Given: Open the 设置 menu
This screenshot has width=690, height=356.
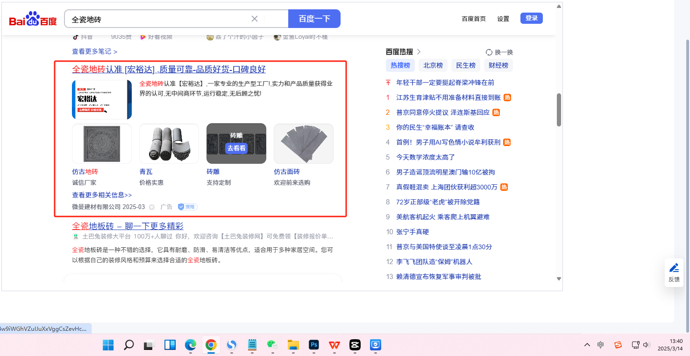Looking at the screenshot, I should [503, 19].
